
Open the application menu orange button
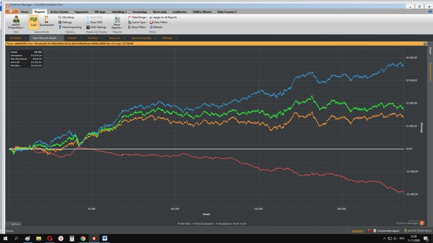click(11, 11)
